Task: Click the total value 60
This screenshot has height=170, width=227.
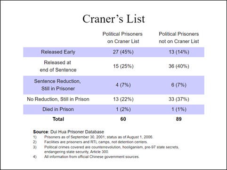Action: pyautogui.click(x=123, y=119)
